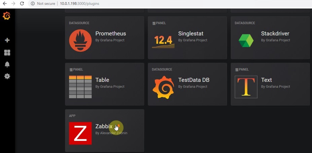312x153 pixels.
Task: Click the Stackdriver green hexagon icon
Action: [246, 41]
